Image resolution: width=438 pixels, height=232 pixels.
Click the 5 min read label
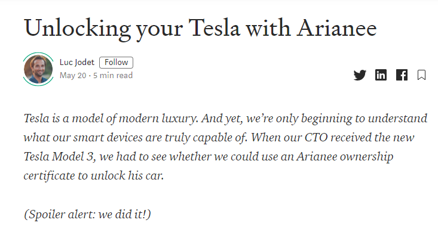tap(113, 76)
